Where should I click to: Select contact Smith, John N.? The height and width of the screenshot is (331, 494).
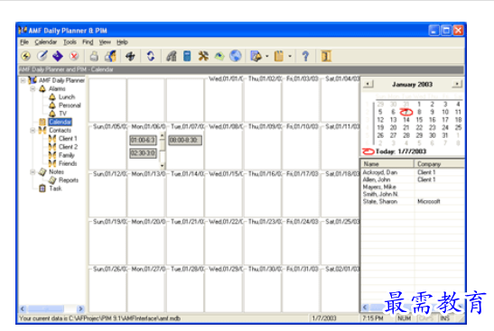pyautogui.click(x=380, y=194)
